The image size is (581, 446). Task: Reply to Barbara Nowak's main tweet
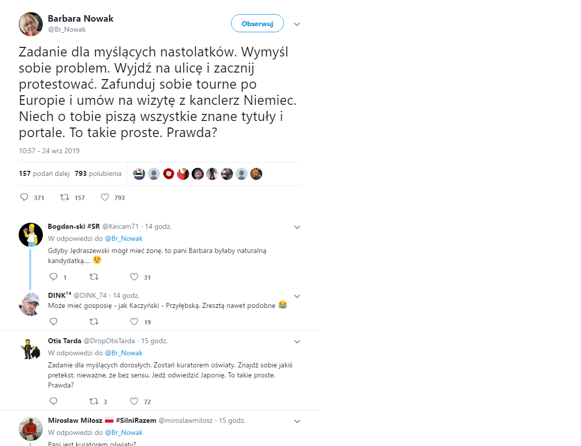24,198
